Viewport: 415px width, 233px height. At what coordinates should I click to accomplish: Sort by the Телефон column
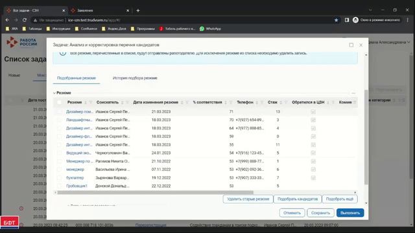tap(257, 102)
